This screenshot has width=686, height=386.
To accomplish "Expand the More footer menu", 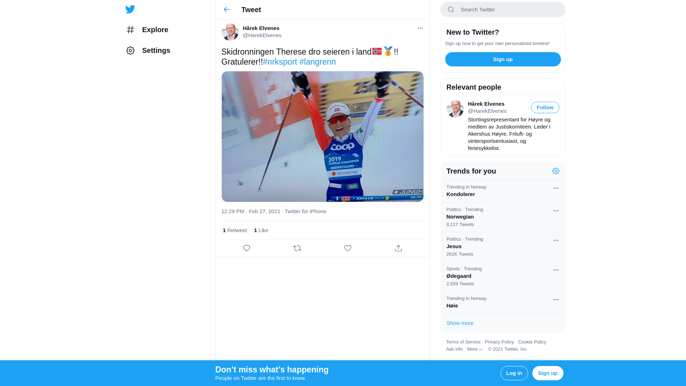I will coord(474,349).
